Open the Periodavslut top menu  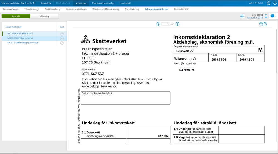coord(63,3)
